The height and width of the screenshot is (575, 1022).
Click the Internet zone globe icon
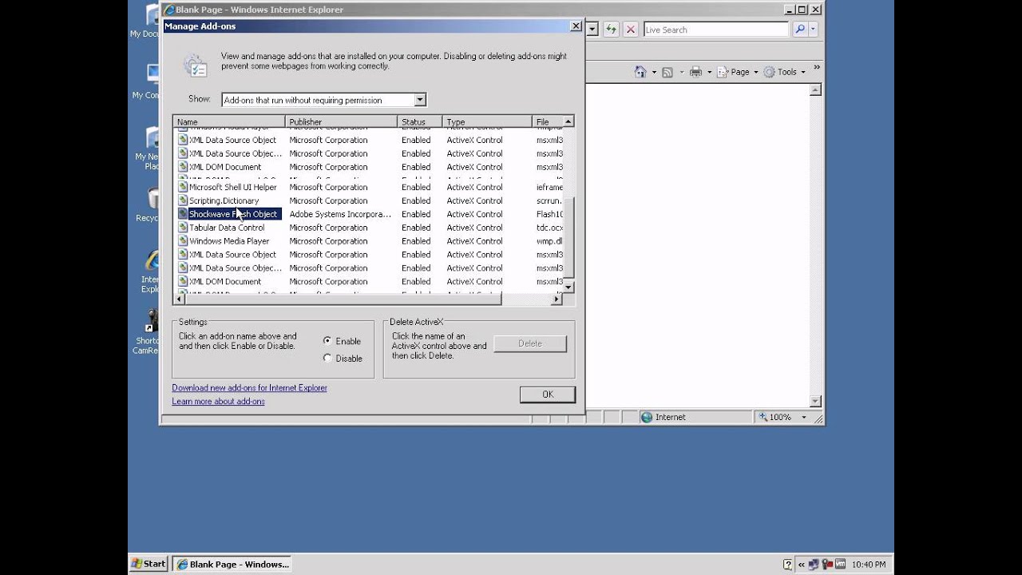(x=647, y=417)
